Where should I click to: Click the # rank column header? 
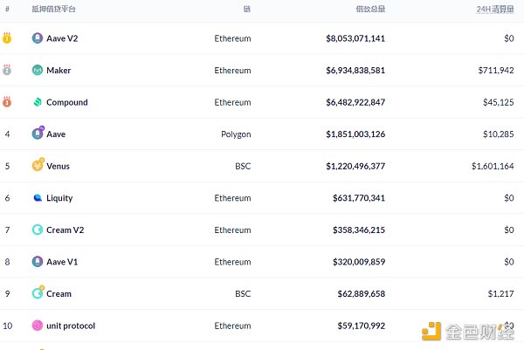tap(7, 9)
